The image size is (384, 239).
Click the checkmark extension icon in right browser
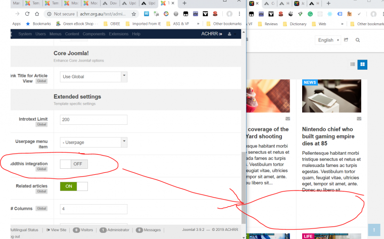[x=359, y=14]
